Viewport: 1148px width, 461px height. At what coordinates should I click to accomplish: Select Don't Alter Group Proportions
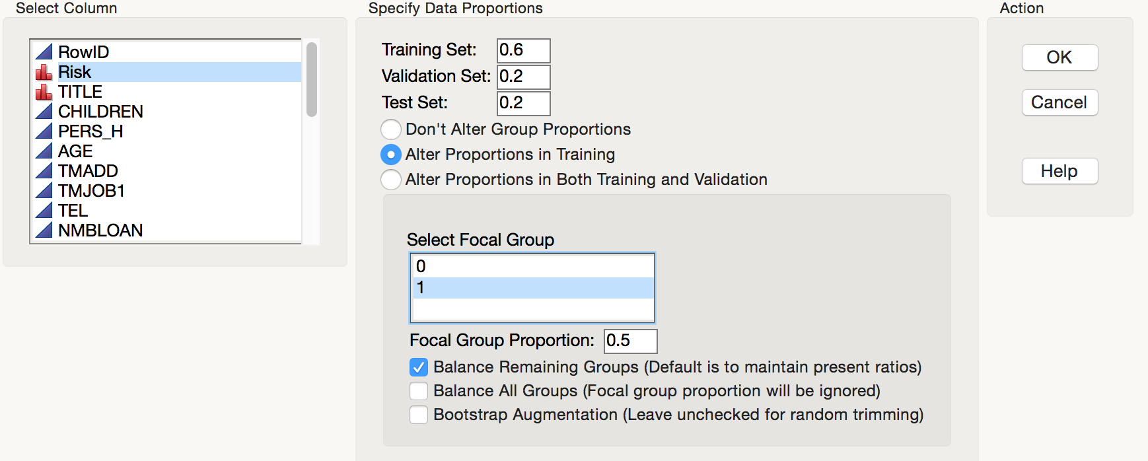(x=390, y=129)
